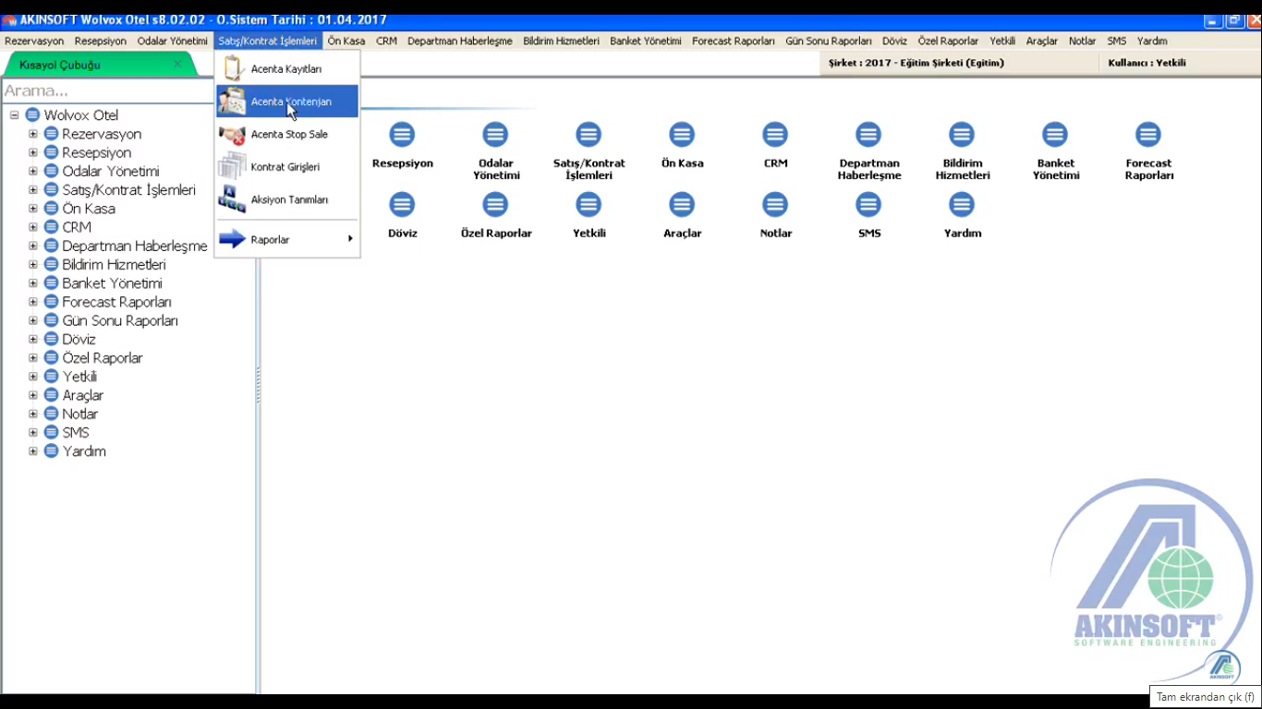The image size is (1262, 709).
Task: Open the Resepsiyon shortcut icon on the main panel
Action: point(402,135)
